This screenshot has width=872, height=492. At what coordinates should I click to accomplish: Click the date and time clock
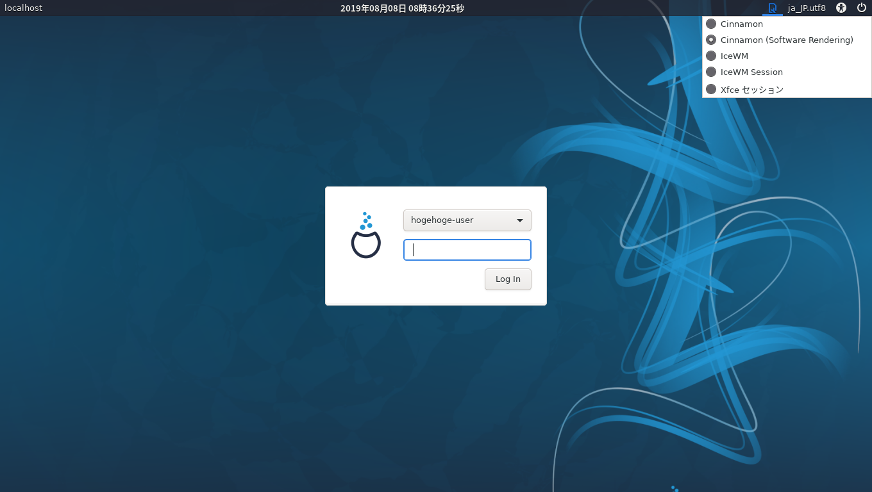402,8
